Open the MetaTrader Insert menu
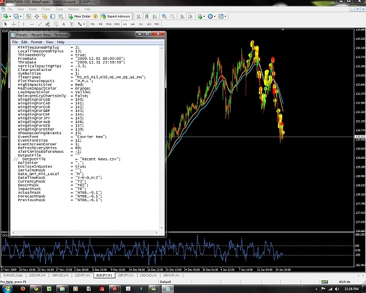 coord(33,9)
